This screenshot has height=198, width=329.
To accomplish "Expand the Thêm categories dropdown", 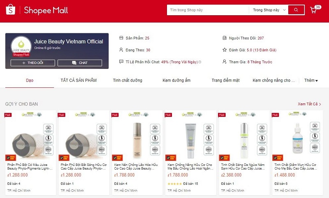I will [311, 80].
